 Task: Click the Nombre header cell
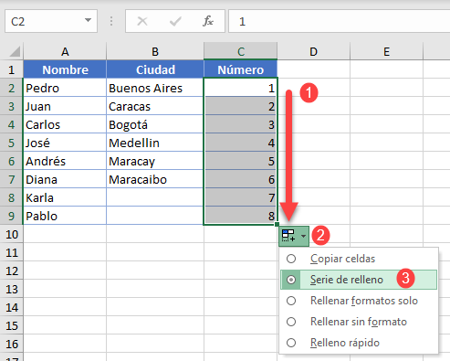pos(65,69)
